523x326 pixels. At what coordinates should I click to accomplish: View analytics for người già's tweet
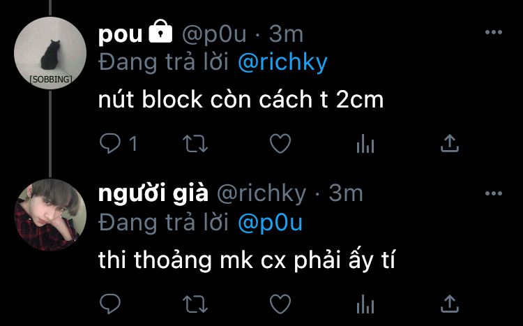point(365,304)
